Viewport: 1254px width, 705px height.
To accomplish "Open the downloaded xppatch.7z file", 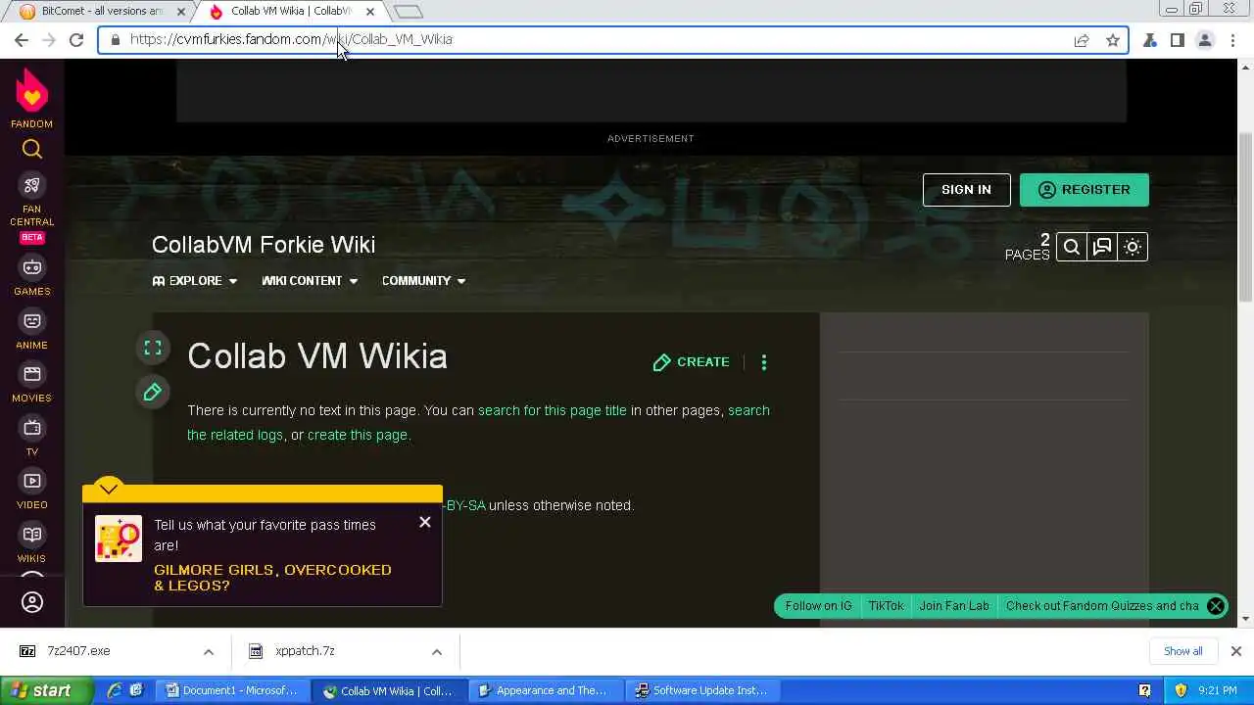I will tap(305, 651).
